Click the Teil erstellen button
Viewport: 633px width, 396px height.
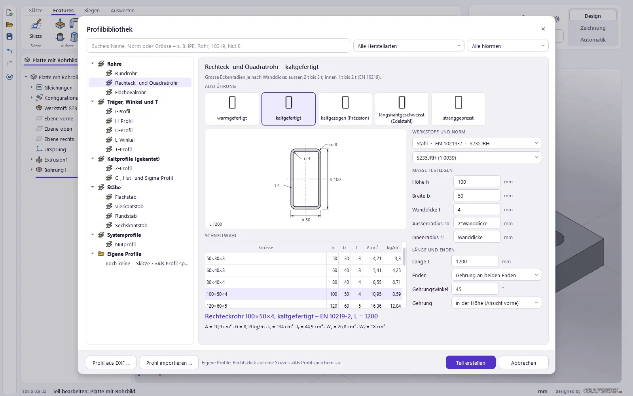pos(470,363)
